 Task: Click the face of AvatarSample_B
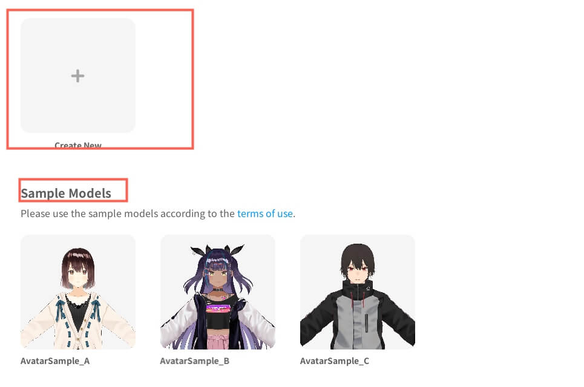(217, 276)
